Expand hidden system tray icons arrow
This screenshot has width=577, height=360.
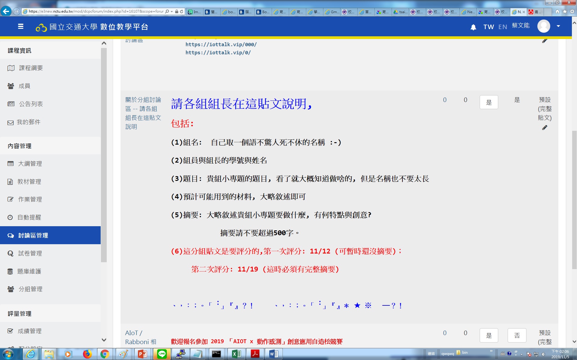(x=521, y=354)
